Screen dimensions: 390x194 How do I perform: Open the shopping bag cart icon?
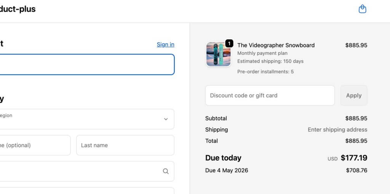[x=362, y=9]
